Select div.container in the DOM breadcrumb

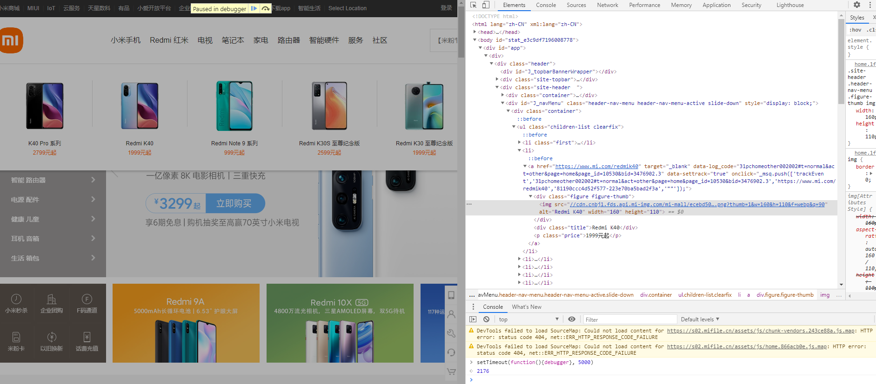656,295
